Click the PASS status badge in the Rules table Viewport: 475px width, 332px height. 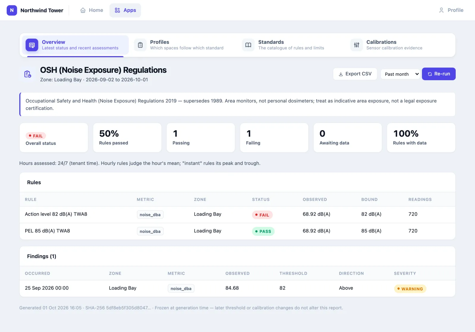[x=263, y=232]
